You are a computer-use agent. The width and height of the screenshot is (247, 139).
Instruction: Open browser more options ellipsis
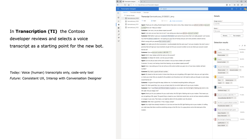[245, 5]
